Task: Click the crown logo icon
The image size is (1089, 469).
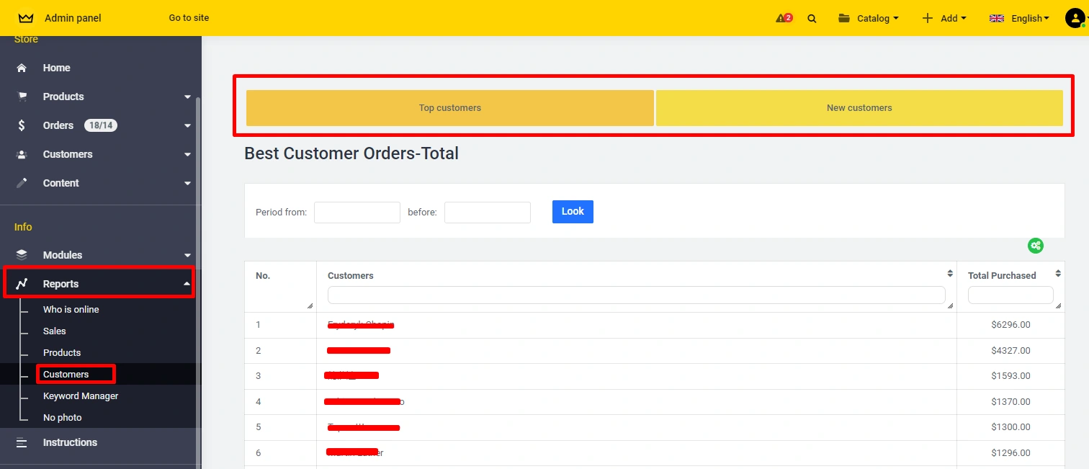Action: pos(26,18)
